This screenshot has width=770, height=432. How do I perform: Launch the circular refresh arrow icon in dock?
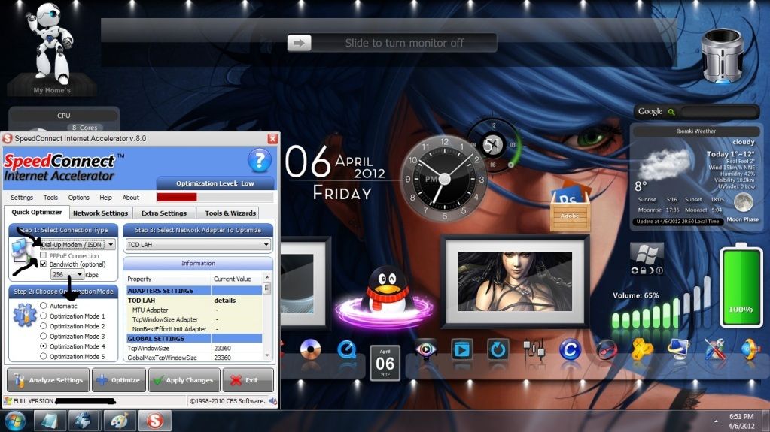pos(498,349)
